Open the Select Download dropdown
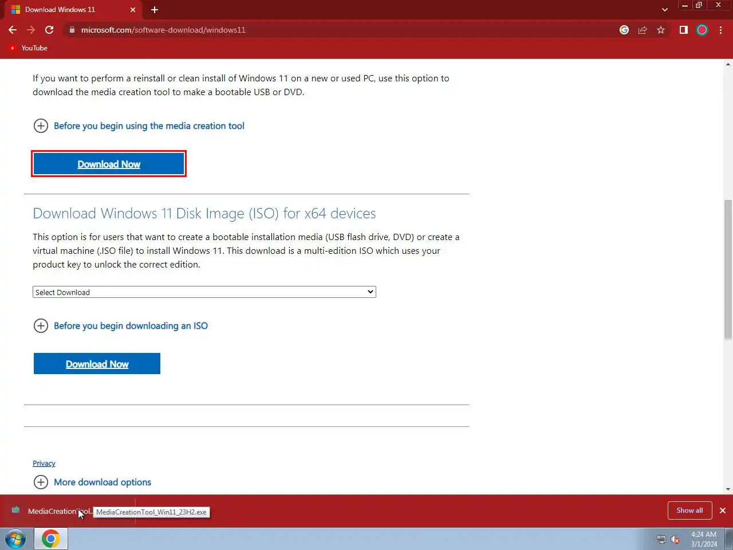This screenshot has width=733, height=550. pos(204,292)
